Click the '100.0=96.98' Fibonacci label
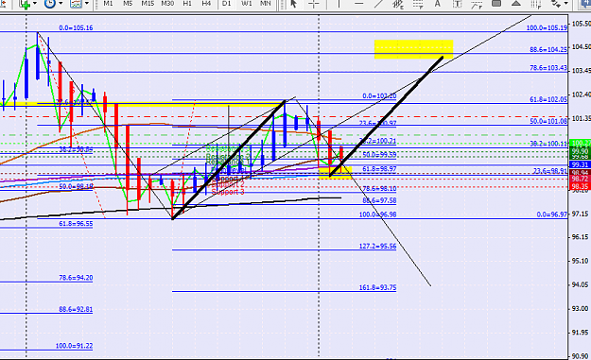 pyautogui.click(x=377, y=214)
